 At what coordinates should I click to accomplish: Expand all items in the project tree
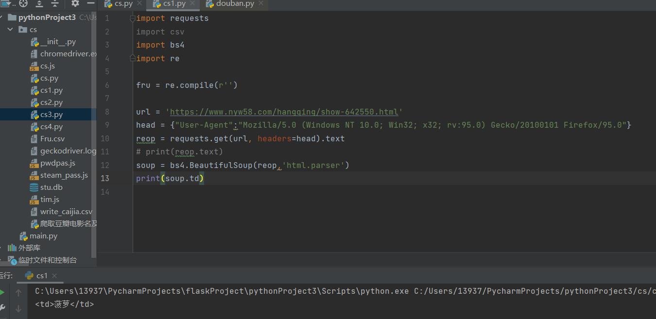[39, 3]
